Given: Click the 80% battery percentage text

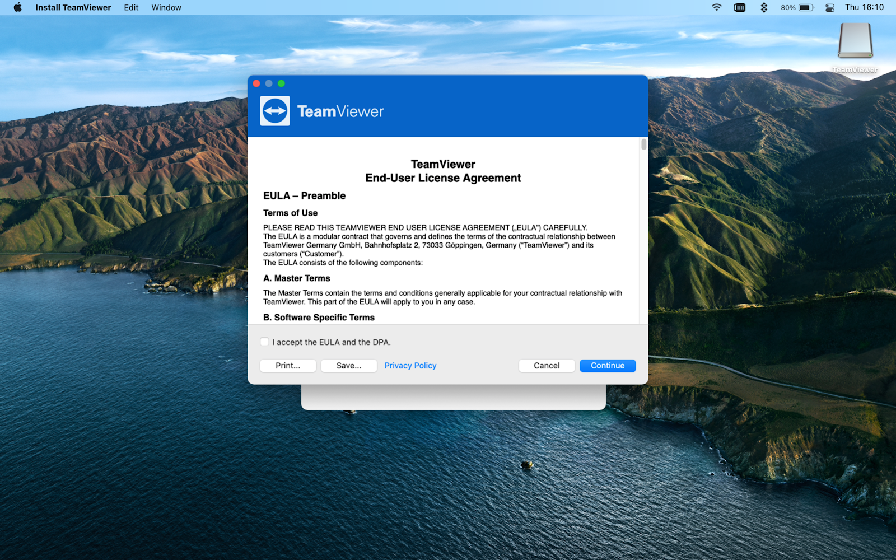Looking at the screenshot, I should coord(788,7).
